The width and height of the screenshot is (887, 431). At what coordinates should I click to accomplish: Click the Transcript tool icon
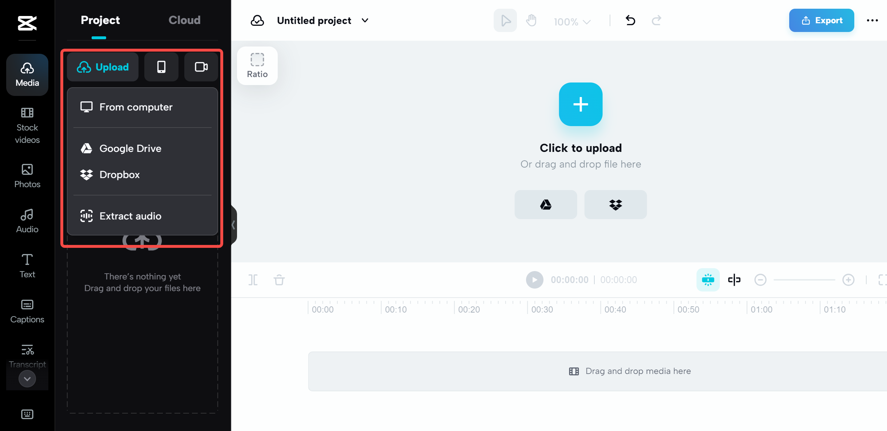point(27,349)
